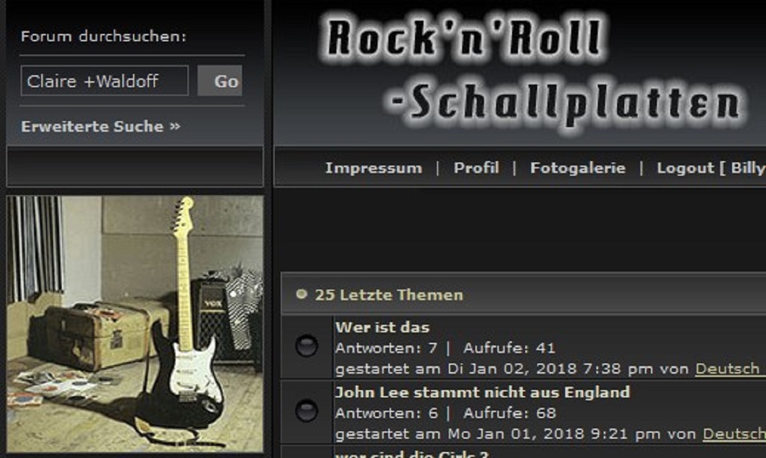Click the topic status icon beside 'Wer ist das'
Screen dimensions: 766x458
[307, 346]
